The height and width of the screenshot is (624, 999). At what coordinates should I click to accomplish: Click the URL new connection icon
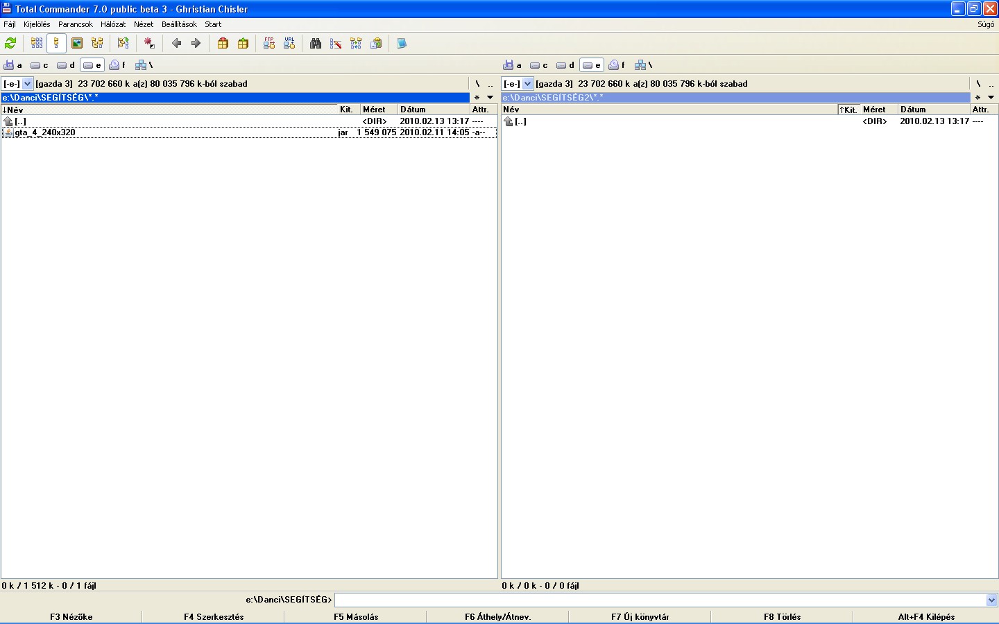[x=289, y=43]
